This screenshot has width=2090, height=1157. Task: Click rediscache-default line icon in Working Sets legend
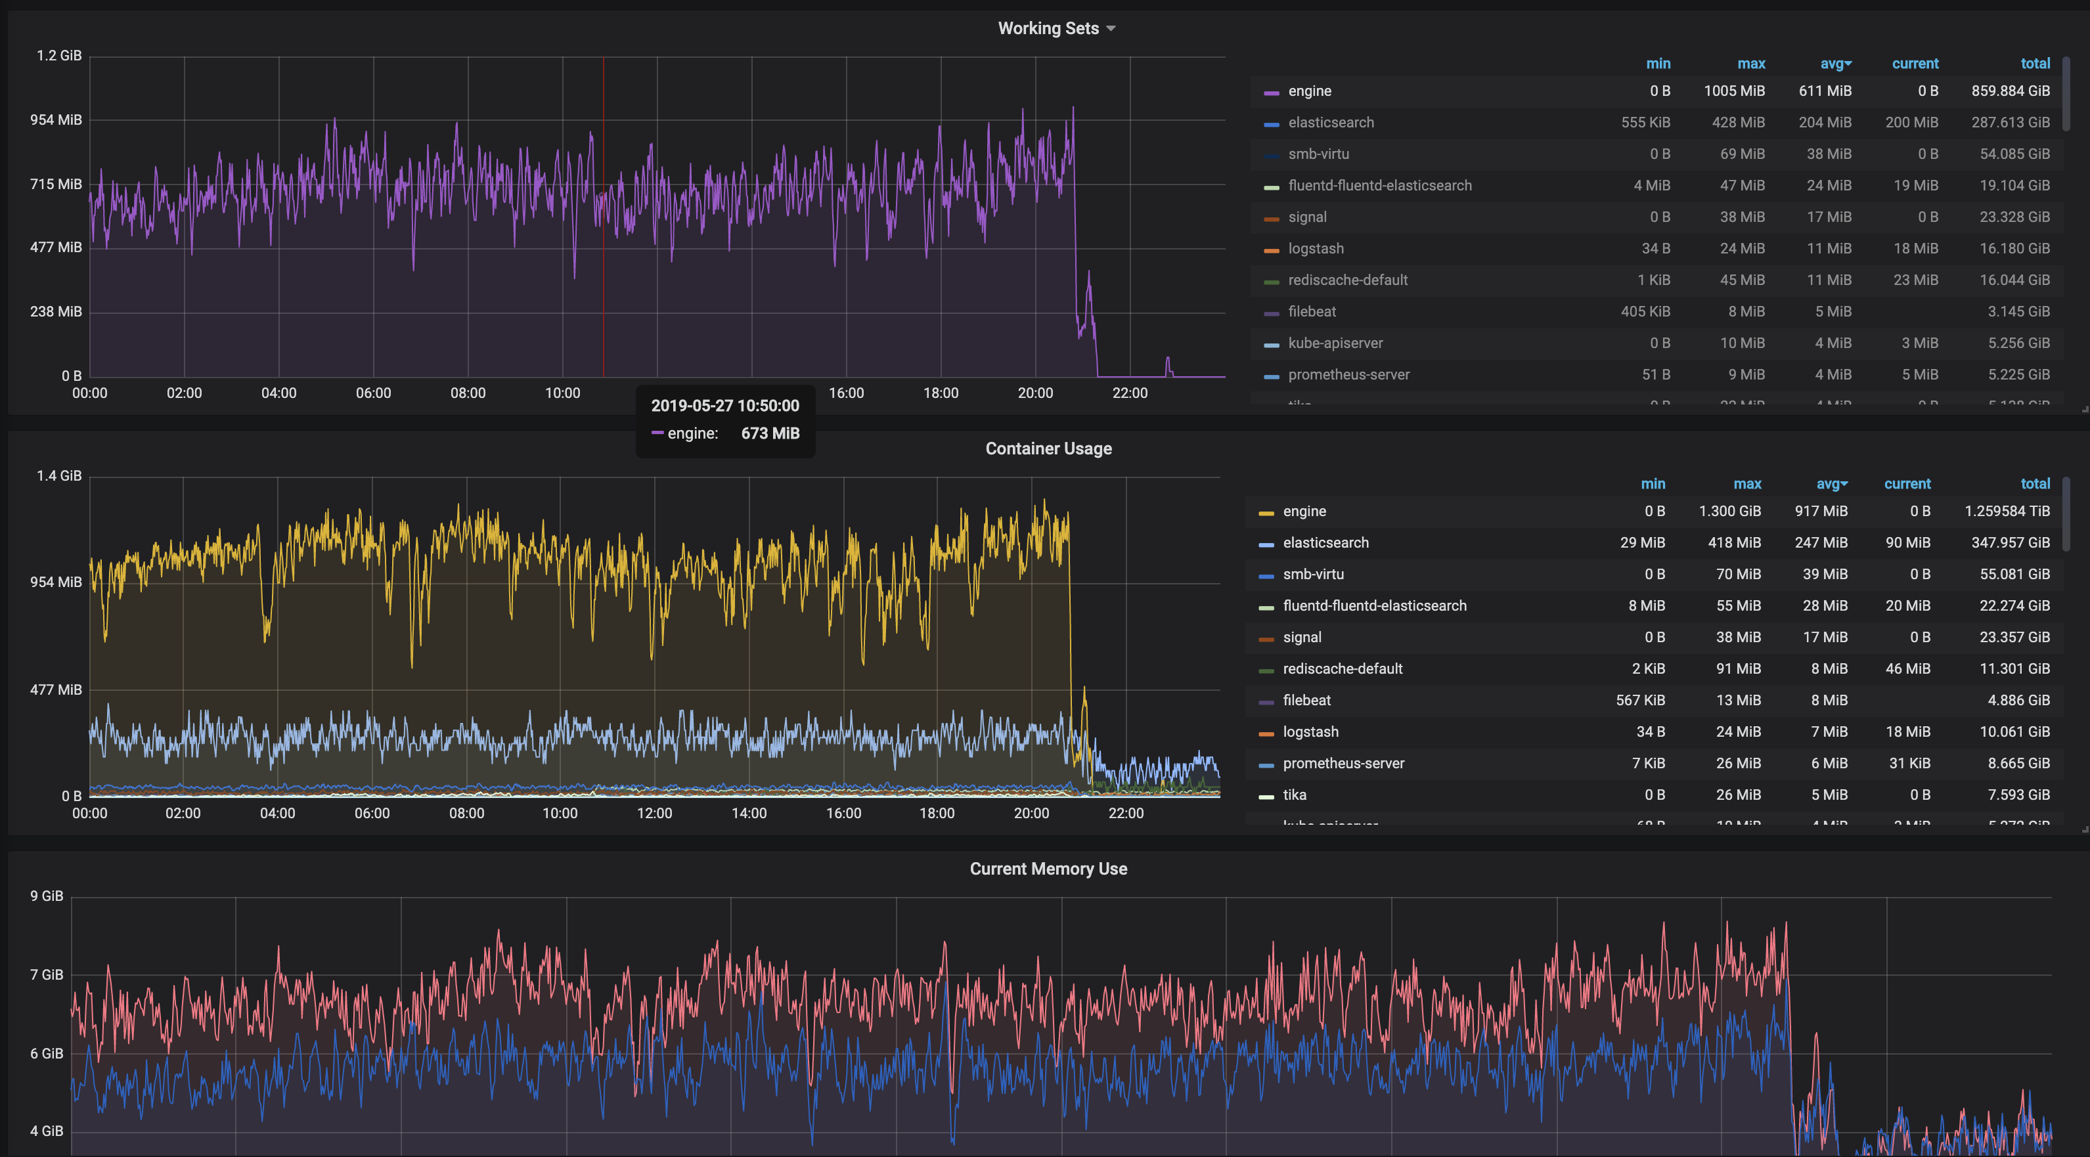tap(1272, 282)
